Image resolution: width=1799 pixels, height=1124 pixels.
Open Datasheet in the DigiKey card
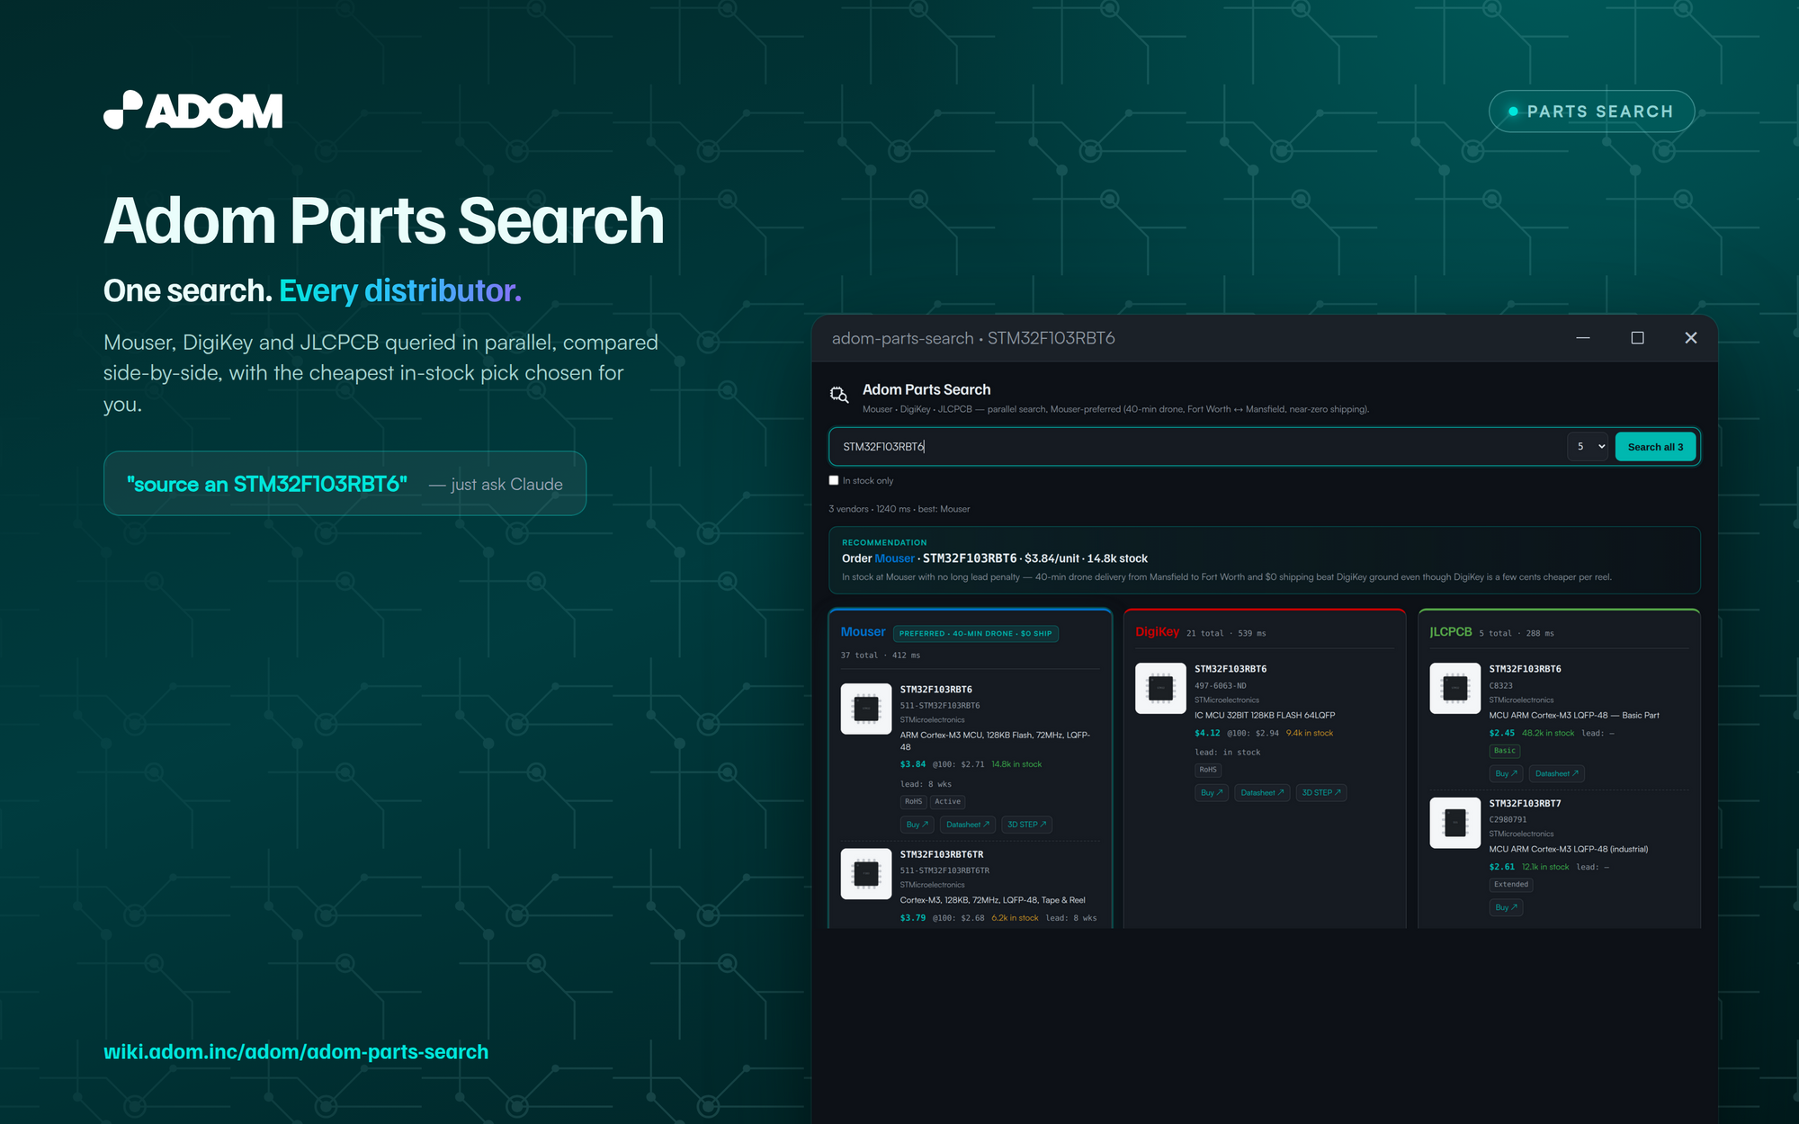(1262, 793)
